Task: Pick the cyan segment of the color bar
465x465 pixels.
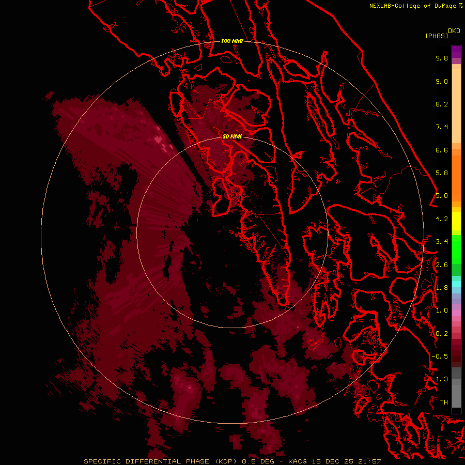Action: 456,284
